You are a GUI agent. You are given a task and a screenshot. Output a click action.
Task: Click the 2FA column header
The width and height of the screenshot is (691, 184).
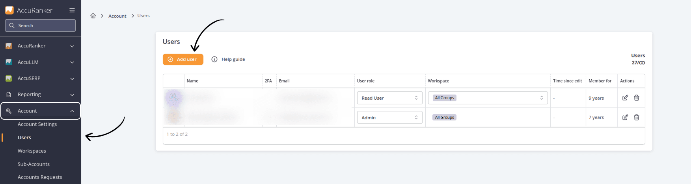[x=268, y=81]
